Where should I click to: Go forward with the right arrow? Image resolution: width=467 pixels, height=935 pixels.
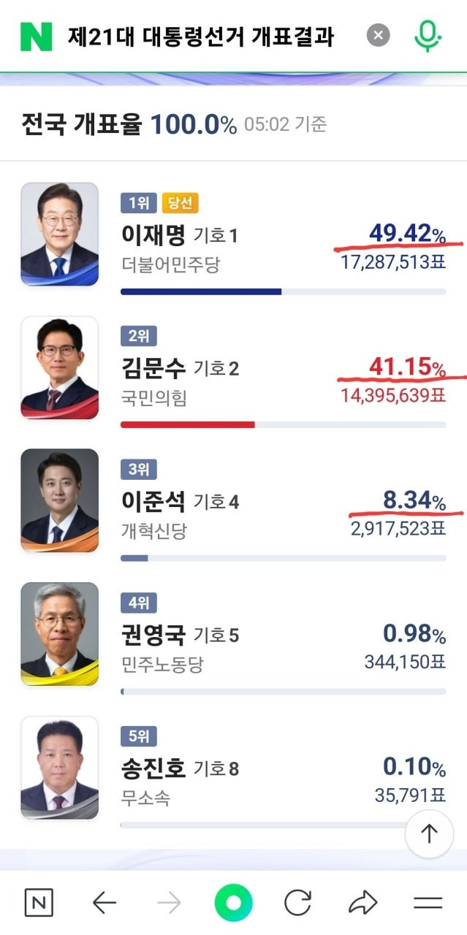169,904
